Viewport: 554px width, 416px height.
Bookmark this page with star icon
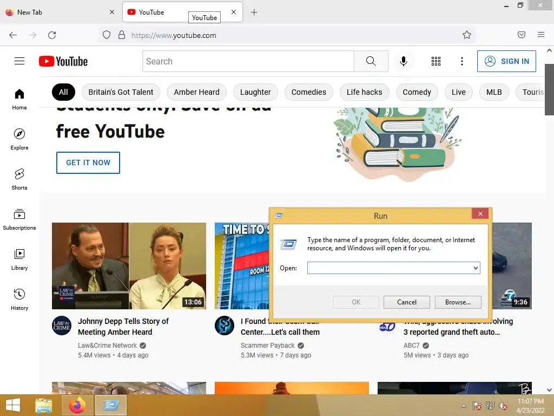(467, 35)
